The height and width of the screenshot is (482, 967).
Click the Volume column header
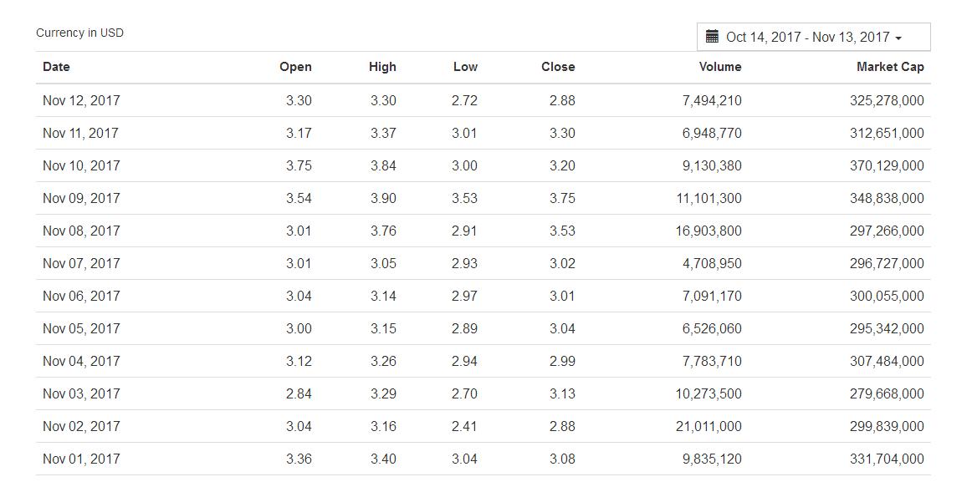pos(720,67)
